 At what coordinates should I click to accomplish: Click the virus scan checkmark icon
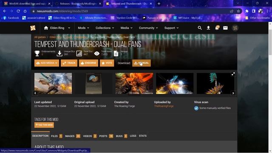[x=196, y=108]
